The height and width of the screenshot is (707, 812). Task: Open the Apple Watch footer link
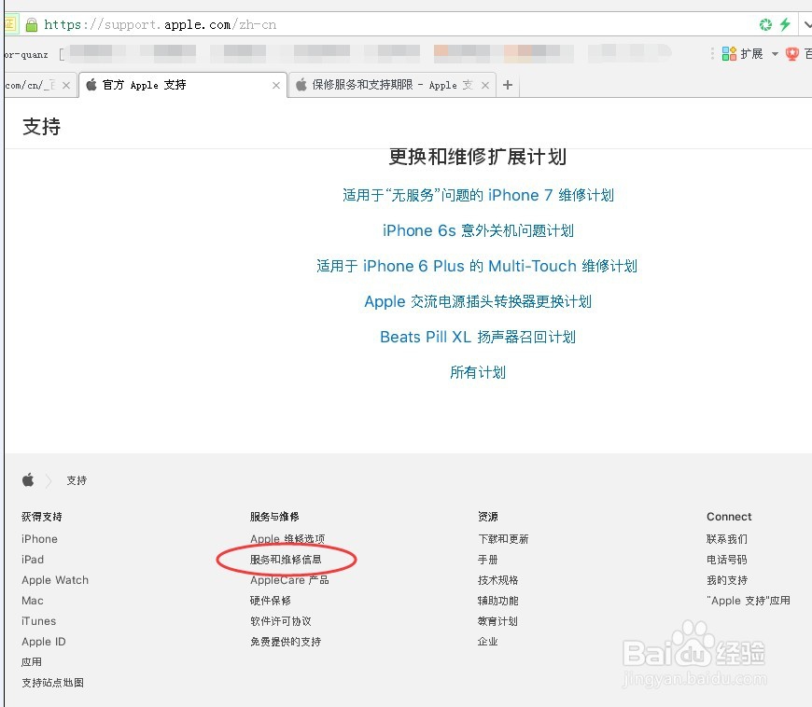click(x=55, y=579)
